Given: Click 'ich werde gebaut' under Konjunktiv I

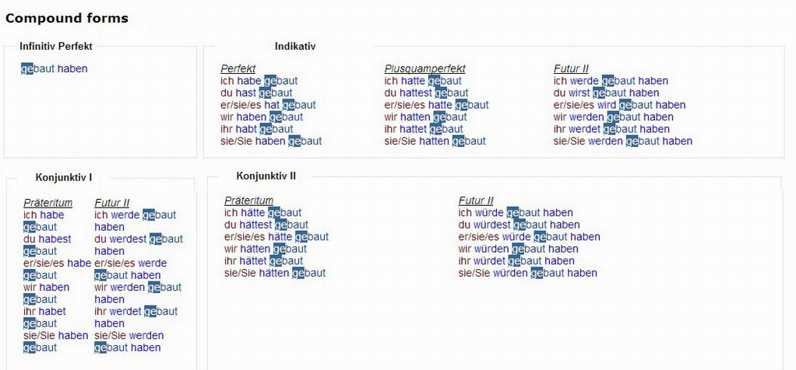Looking at the screenshot, I should click(x=135, y=215).
